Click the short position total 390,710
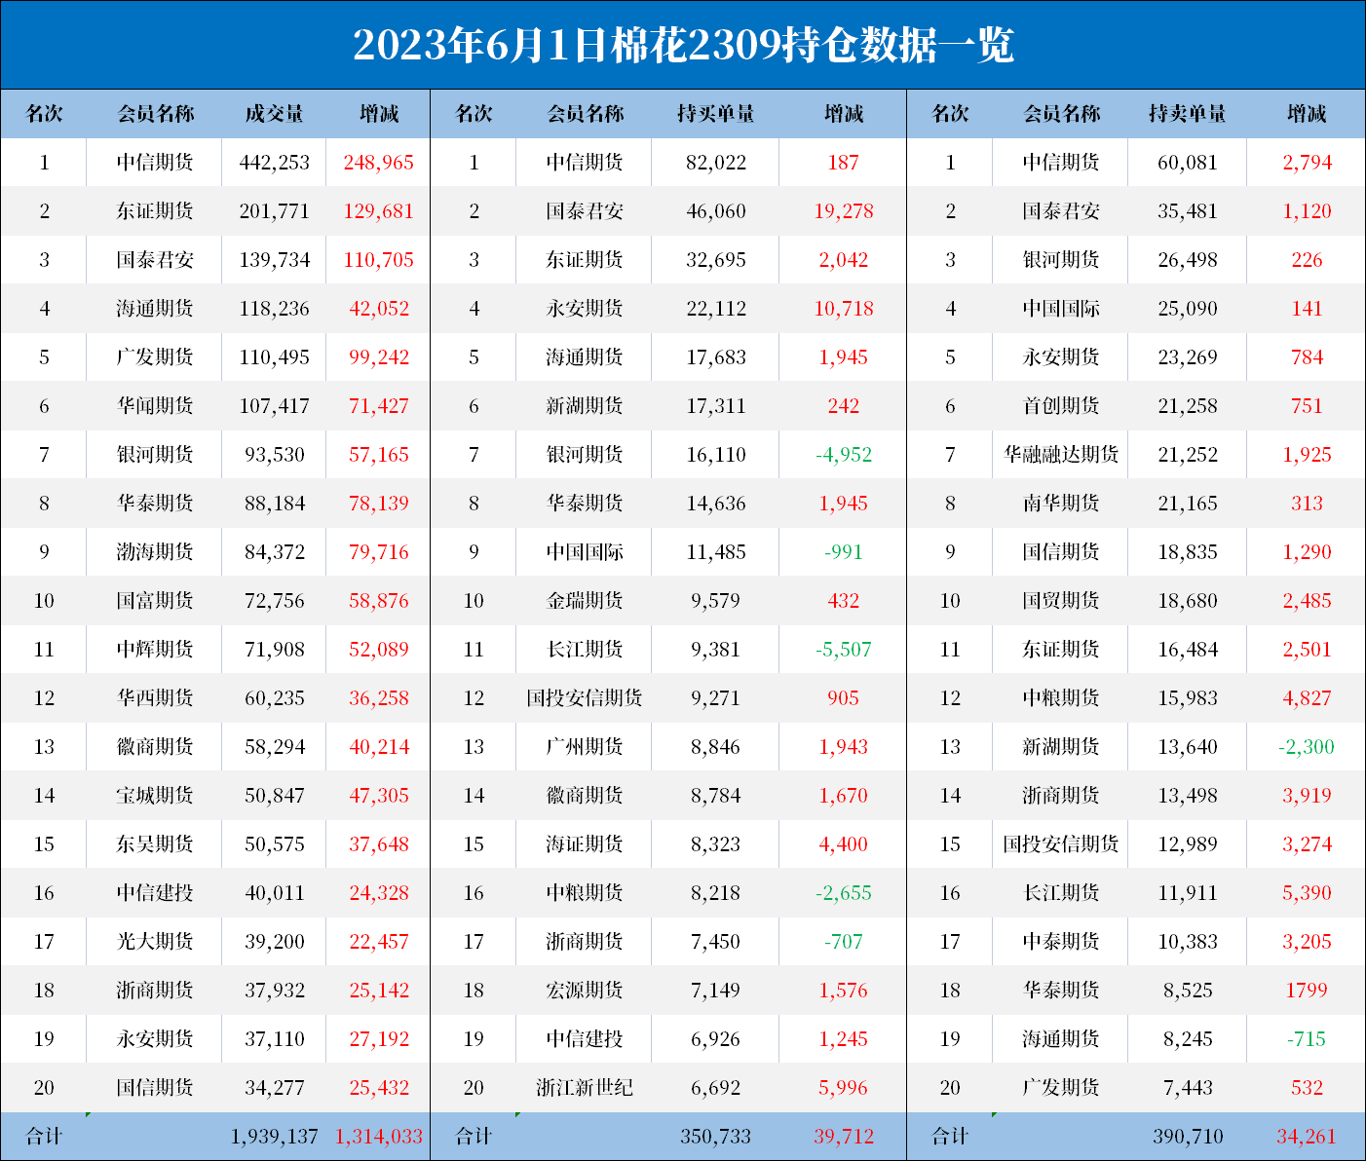The image size is (1366, 1161). click(1187, 1137)
